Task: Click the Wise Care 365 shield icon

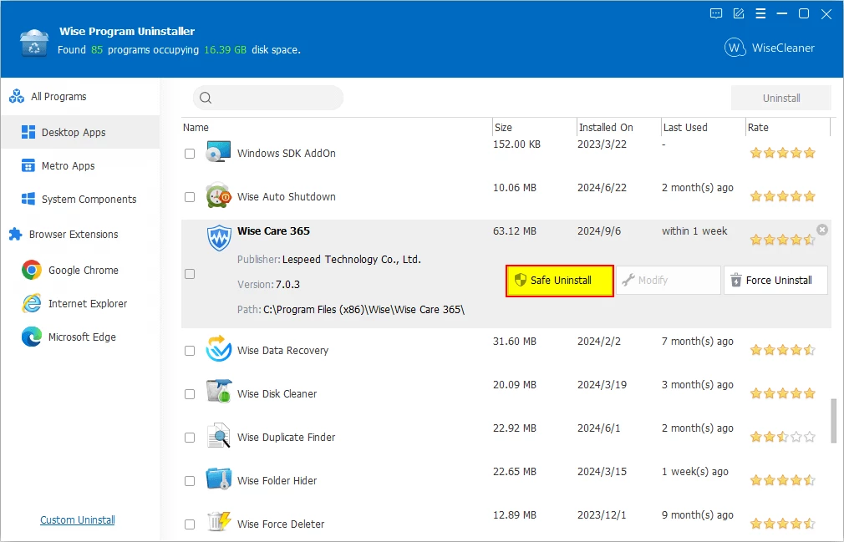Action: click(x=219, y=238)
